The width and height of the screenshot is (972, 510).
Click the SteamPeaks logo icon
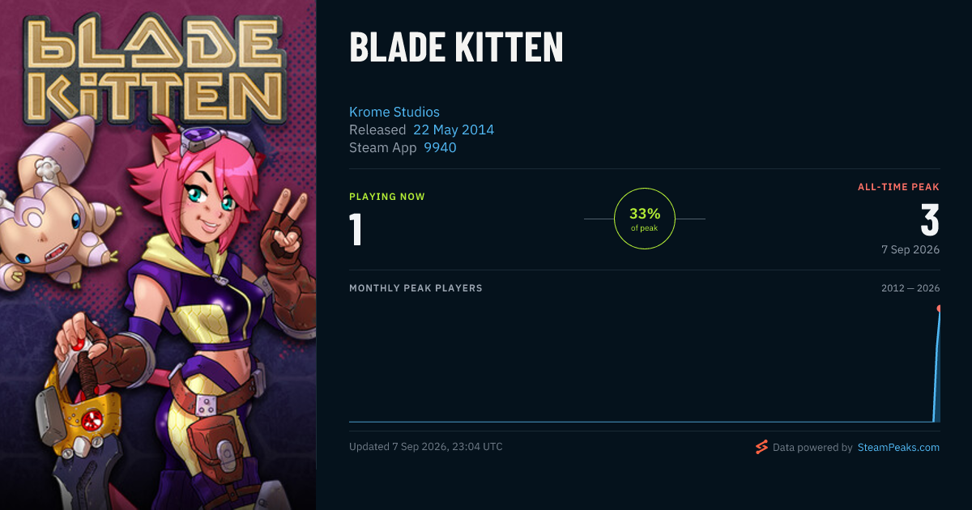point(761,447)
